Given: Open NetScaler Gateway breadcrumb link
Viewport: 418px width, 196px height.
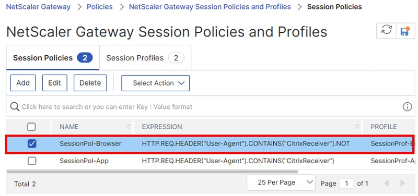Looking at the screenshot, I should 38,7.
